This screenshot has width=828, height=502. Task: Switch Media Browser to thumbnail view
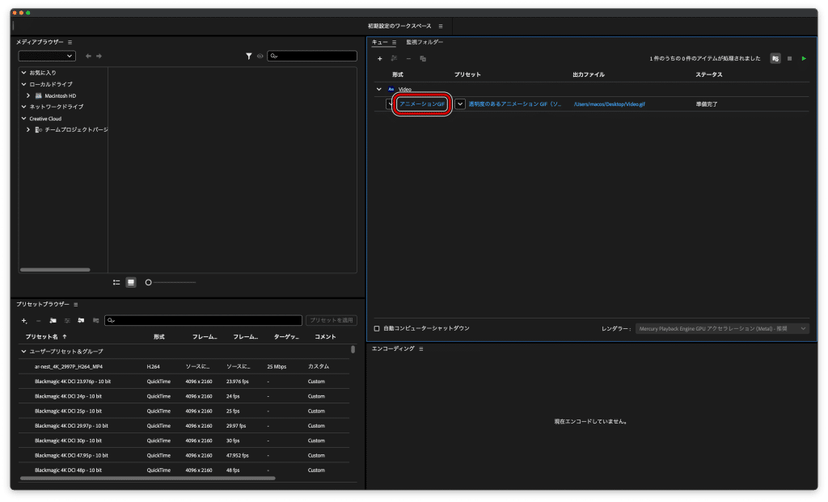pyautogui.click(x=131, y=282)
